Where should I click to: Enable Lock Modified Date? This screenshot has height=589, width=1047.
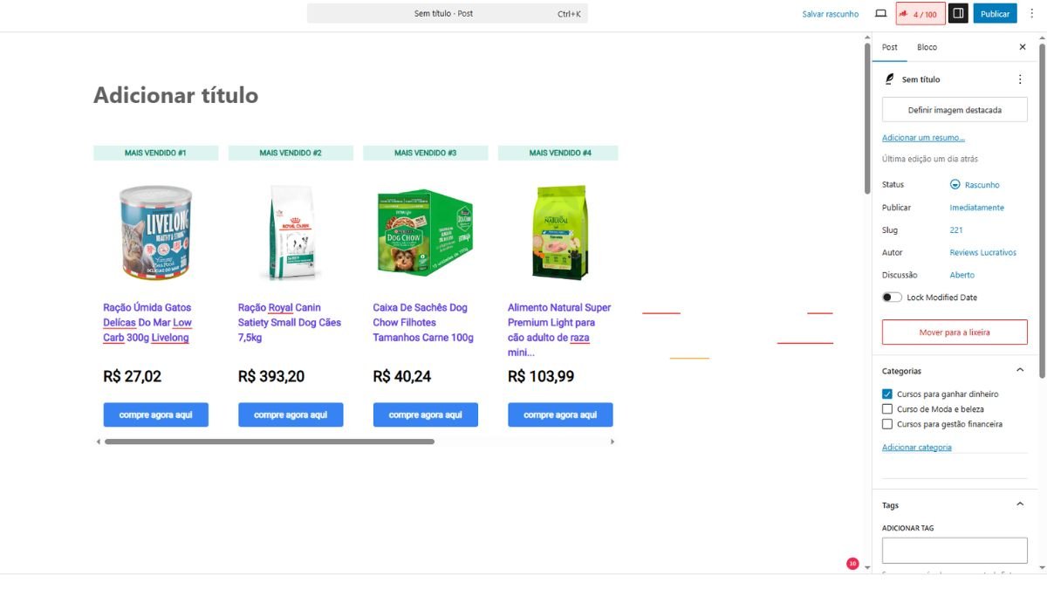(x=891, y=297)
